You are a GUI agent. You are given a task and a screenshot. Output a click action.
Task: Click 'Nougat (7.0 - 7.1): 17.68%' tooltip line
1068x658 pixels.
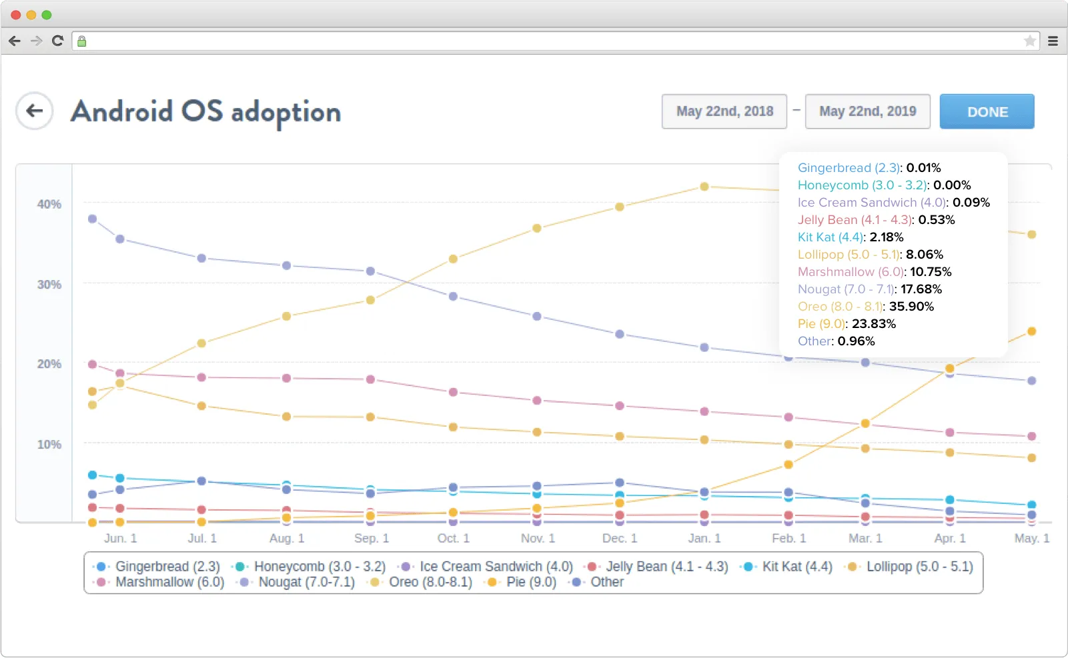coord(870,289)
